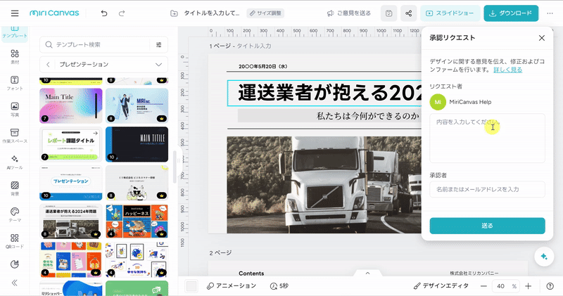The height and width of the screenshot is (296, 563).
Task: Click the 承認者 name or email field
Action: (487, 189)
